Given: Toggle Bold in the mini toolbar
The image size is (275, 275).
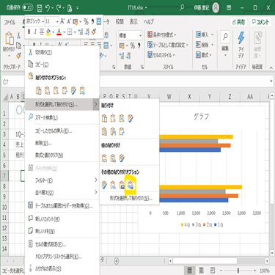Looking at the screenshot, I should [x=29, y=32].
